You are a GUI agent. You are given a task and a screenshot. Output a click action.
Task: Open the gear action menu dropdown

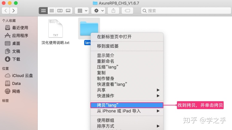[98, 11]
